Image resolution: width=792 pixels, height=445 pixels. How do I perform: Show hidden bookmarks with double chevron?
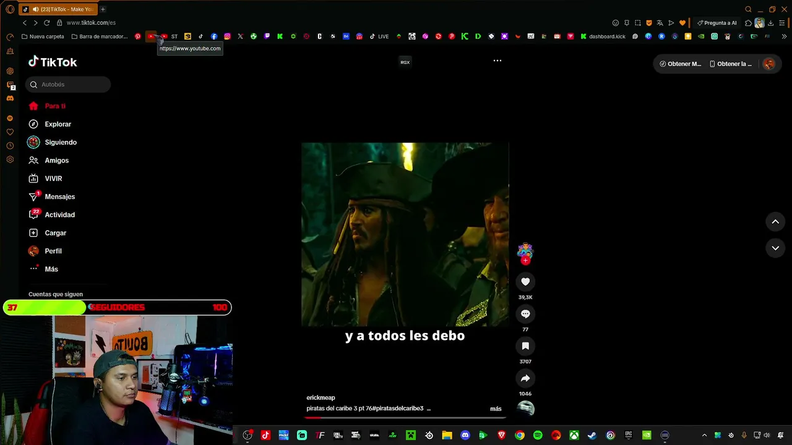tap(785, 36)
